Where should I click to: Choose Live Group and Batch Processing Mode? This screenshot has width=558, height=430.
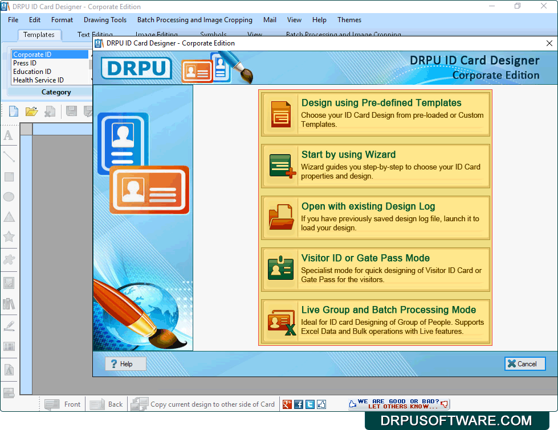(x=376, y=322)
